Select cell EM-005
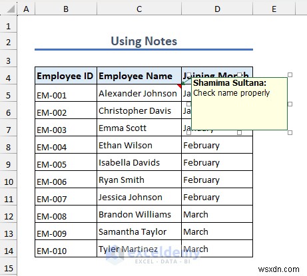Screen dimensions: 307x276 [66, 162]
